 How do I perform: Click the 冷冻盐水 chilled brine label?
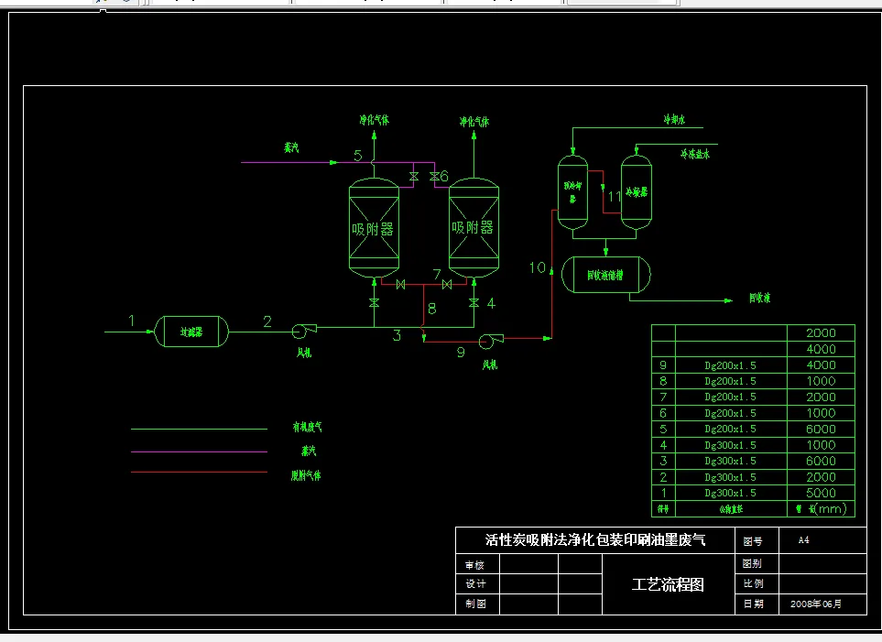[694, 154]
